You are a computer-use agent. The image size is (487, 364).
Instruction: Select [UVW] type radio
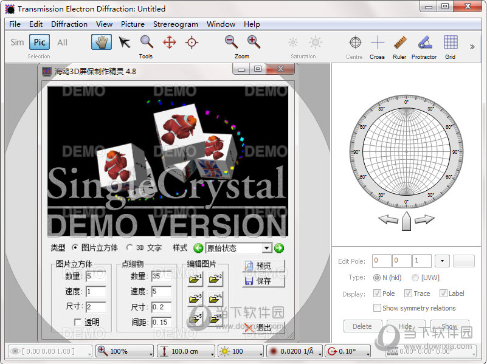[415, 278]
